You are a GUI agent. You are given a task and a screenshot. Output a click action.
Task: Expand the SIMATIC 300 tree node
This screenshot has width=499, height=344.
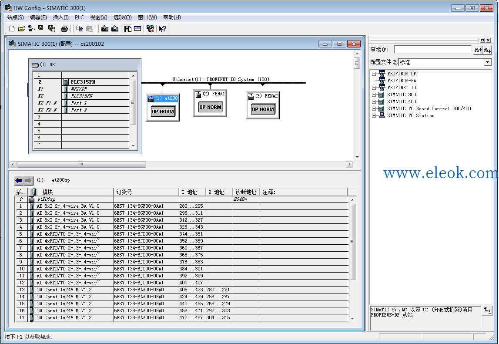pos(374,95)
